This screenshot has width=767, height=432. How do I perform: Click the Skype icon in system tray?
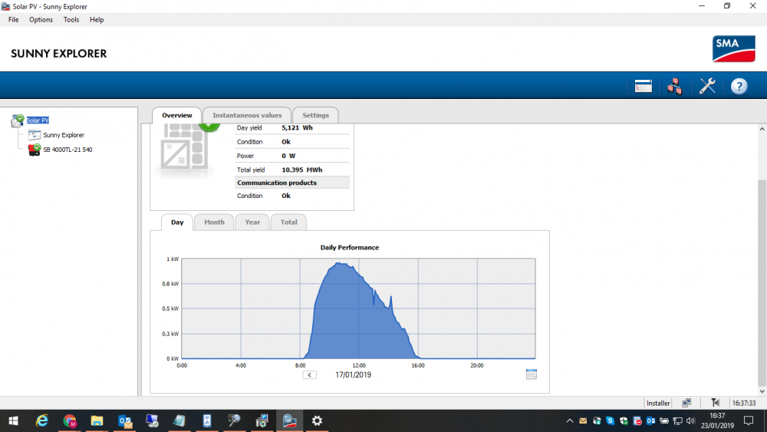(x=610, y=420)
